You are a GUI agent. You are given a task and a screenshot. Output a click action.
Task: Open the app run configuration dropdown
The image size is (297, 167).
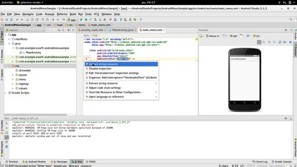(x=72, y=19)
